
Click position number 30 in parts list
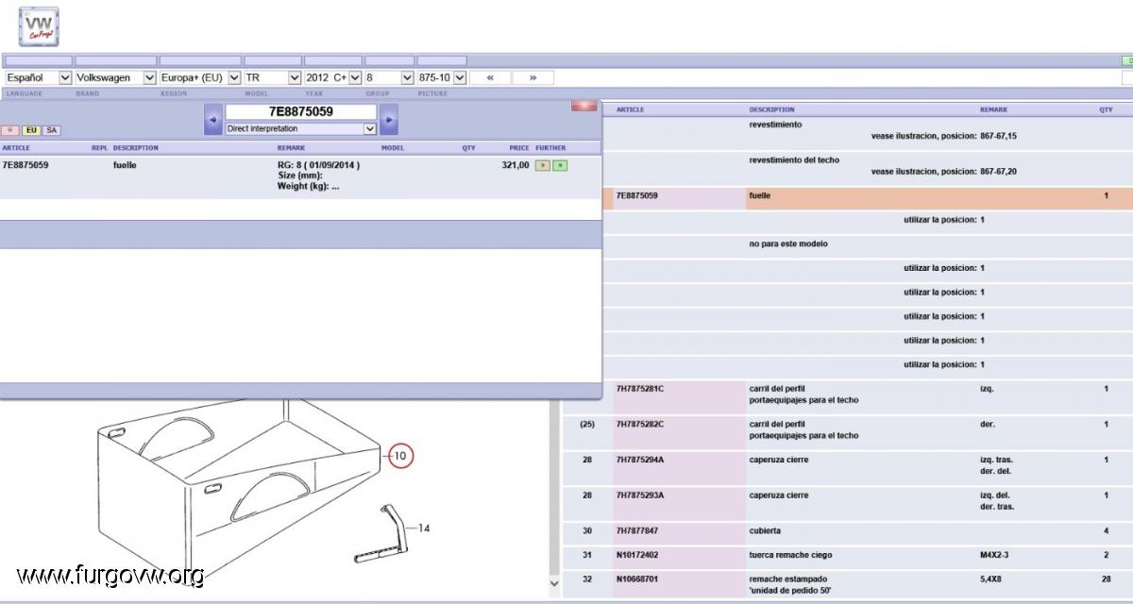coord(587,530)
